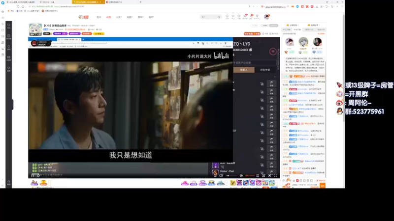Click the first yellow gift in gift bar
Image resolution: width=394 pixels, height=221 pixels.
coord(233,183)
